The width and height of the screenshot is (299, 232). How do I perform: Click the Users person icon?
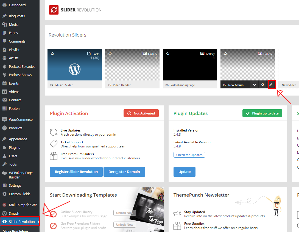(x=4, y=156)
